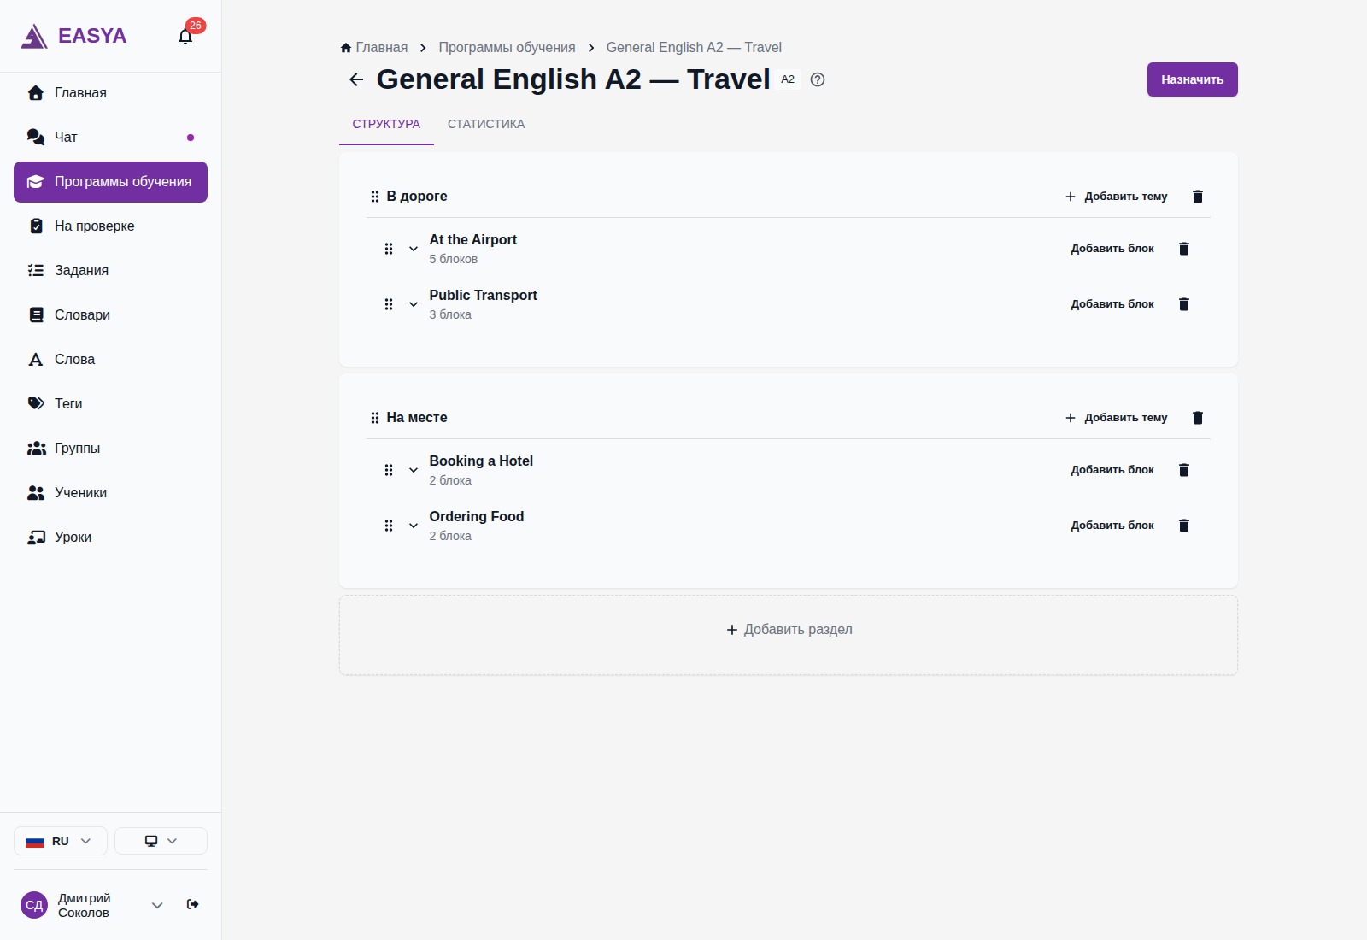Click the Public Transport drag handle
1367x940 pixels.
tap(389, 304)
